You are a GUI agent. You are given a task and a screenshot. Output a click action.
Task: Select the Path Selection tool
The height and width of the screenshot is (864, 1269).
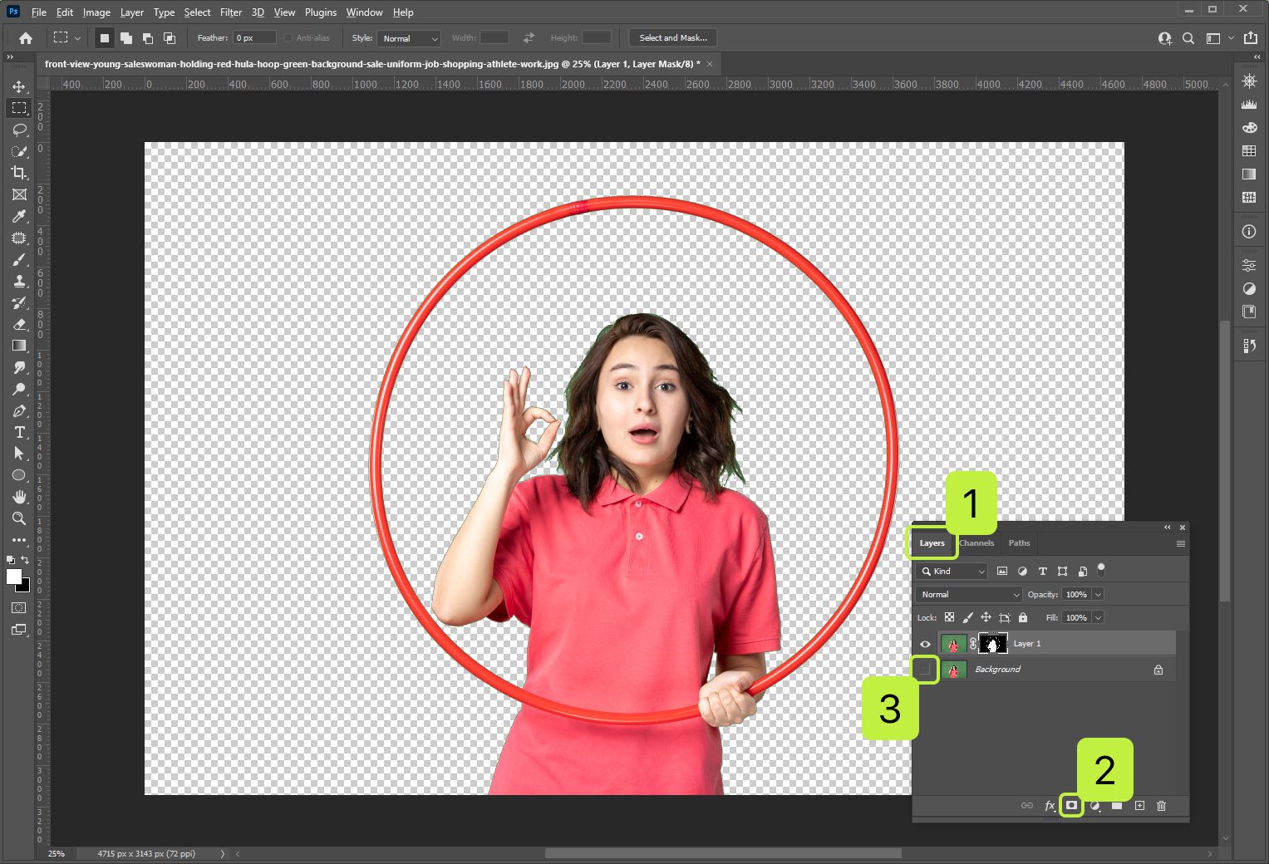pos(19,454)
